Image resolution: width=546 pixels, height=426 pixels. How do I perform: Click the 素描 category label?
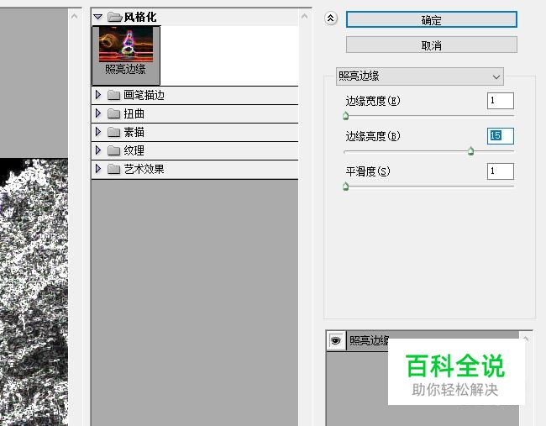[134, 132]
